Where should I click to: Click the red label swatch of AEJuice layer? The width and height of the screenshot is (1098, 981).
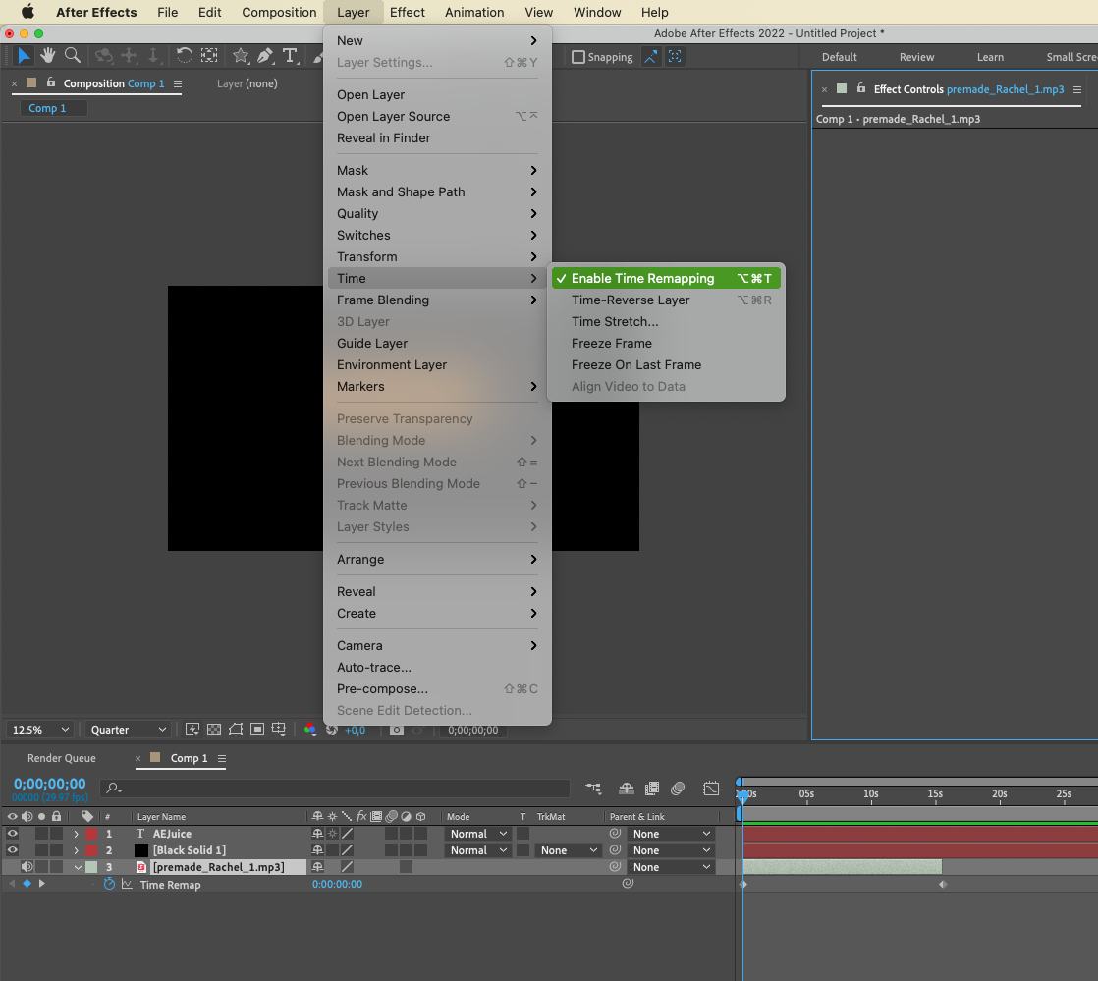pos(91,834)
